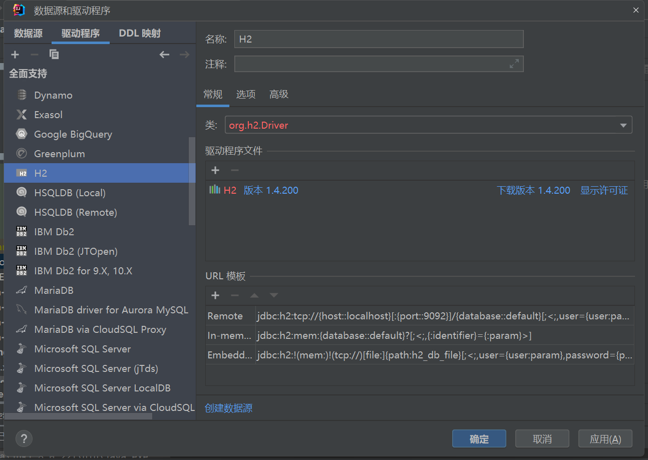This screenshot has height=460, width=648.
Task: Select IBM Db2 in driver list
Action: point(54,232)
